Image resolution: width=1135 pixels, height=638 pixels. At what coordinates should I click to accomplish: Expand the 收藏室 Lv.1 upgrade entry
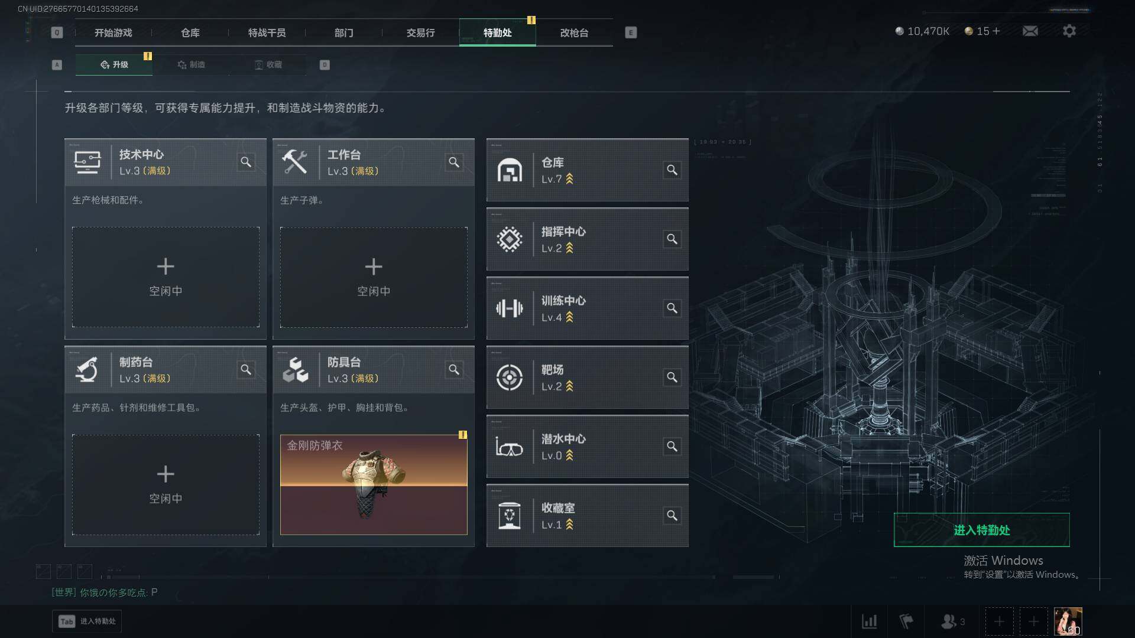point(587,516)
